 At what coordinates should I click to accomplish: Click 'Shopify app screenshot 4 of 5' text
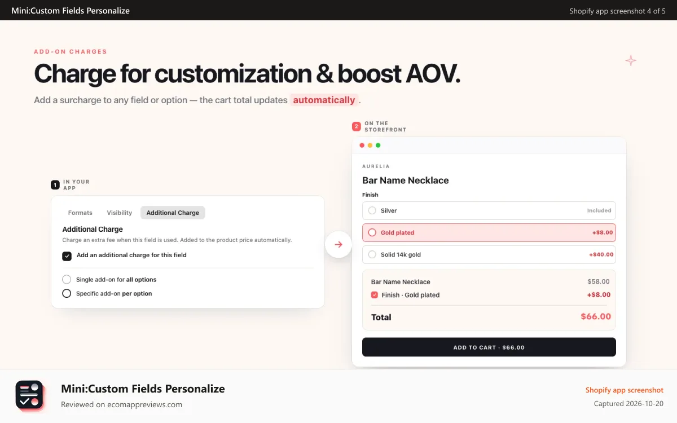click(x=617, y=11)
